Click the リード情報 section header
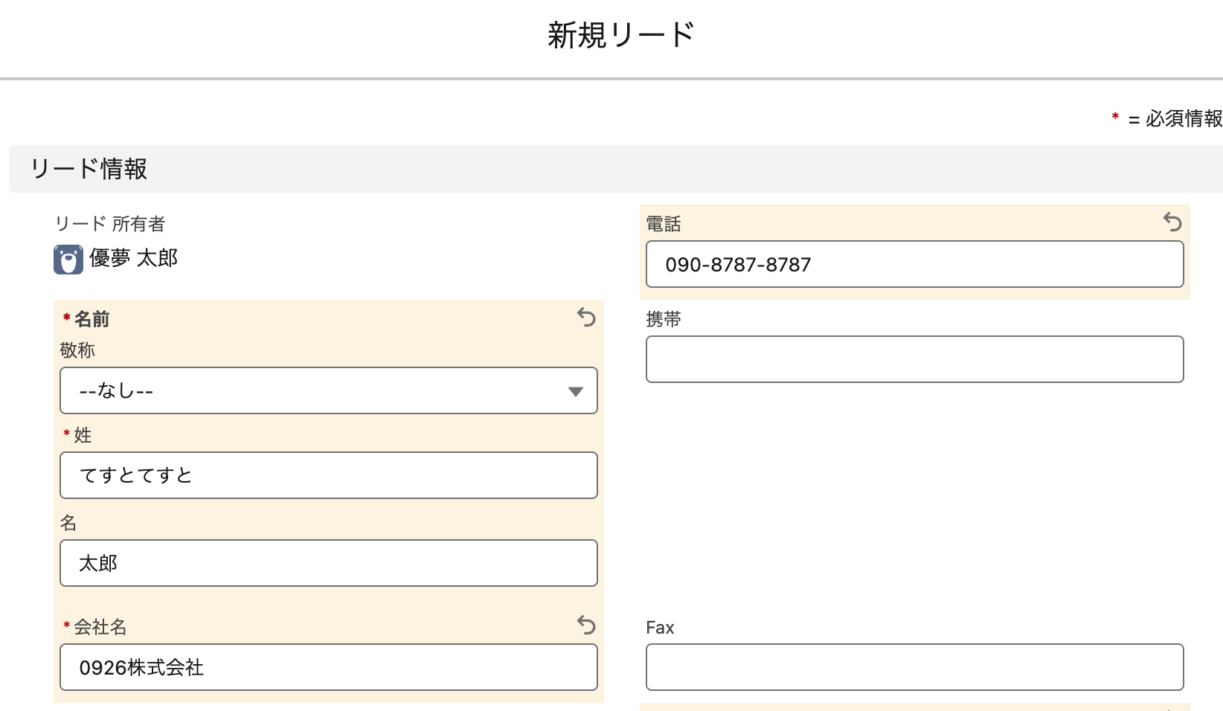This screenshot has width=1223, height=711. (x=89, y=169)
